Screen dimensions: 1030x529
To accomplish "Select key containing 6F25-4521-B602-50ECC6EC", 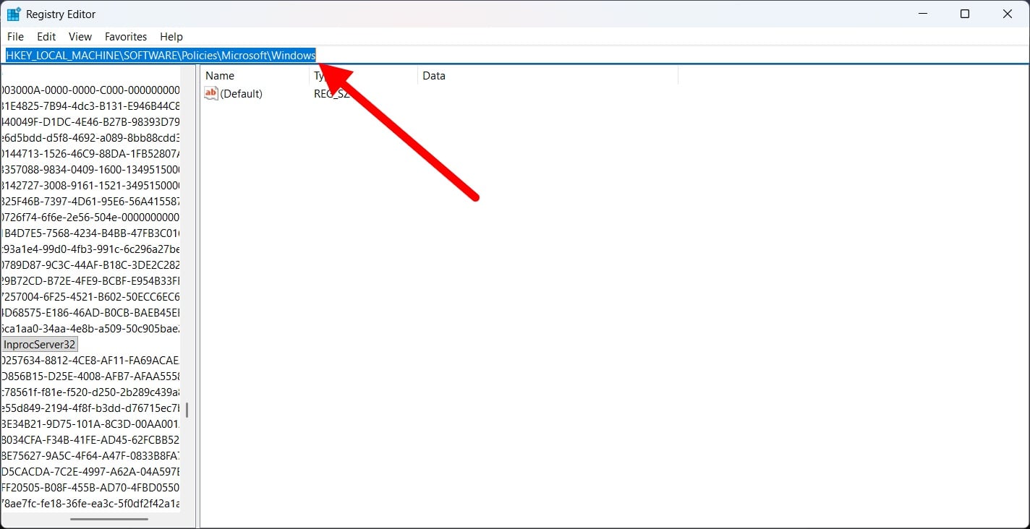I will 90,296.
